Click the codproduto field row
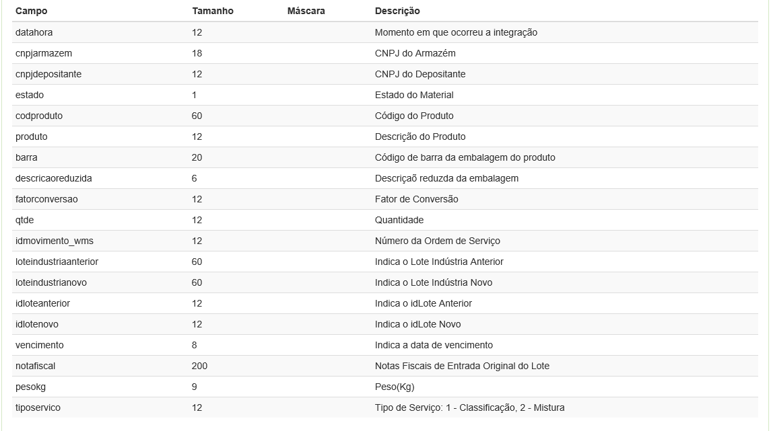The height and width of the screenshot is (431, 771). point(39,116)
